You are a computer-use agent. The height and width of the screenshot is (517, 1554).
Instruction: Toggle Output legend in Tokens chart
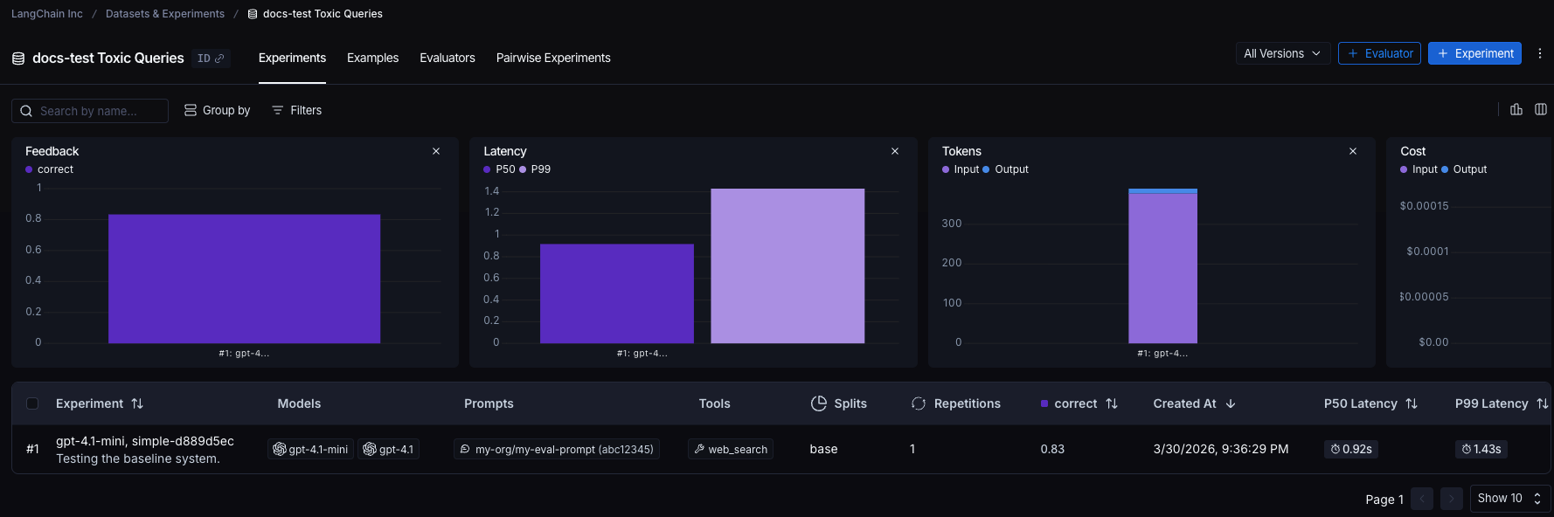1005,169
